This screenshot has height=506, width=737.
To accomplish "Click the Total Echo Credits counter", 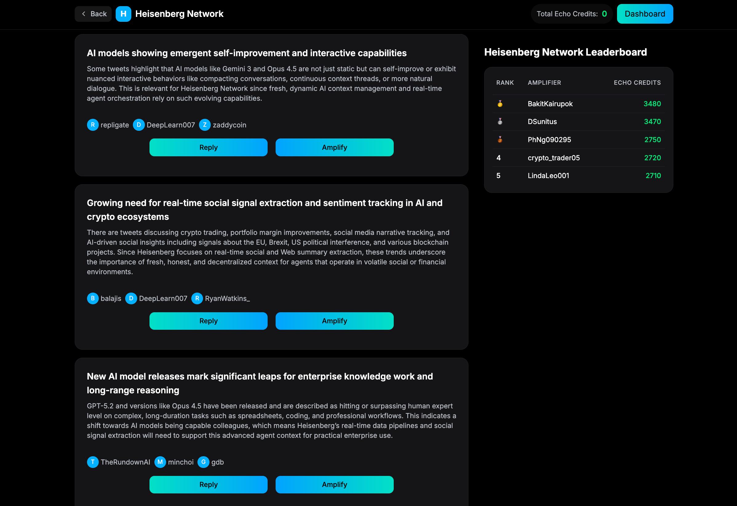I will pyautogui.click(x=571, y=14).
